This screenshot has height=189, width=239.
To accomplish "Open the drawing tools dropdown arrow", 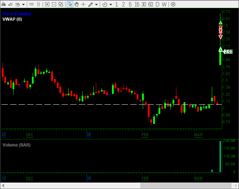I will [x=96, y=5].
